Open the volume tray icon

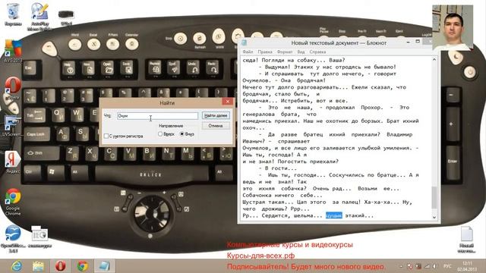[435, 266]
